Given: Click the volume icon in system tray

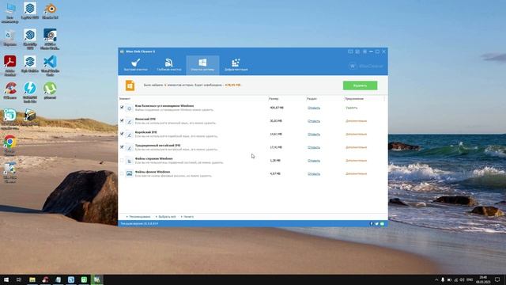Looking at the screenshot, I should click(x=462, y=279).
